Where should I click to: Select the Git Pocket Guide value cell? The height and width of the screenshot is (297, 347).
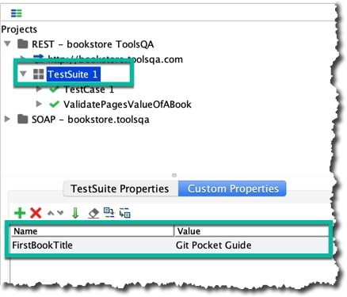point(251,246)
